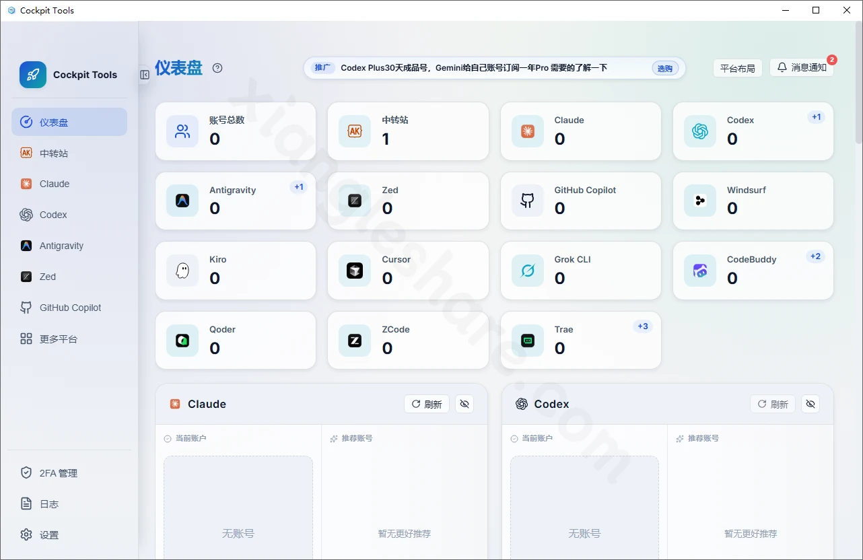This screenshot has width=863, height=560.
Task: Open the Qoder card icon
Action: point(182,341)
